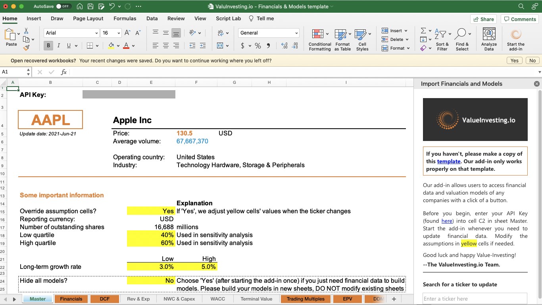Open font color dropdown arrow
Image resolution: width=542 pixels, height=305 pixels.
(x=133, y=46)
